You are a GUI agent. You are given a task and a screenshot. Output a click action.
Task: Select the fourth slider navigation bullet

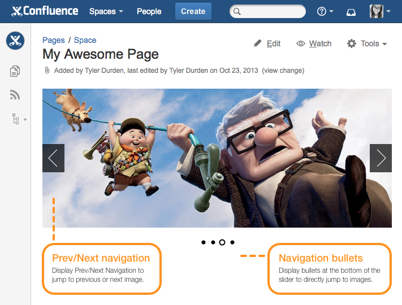pyautogui.click(x=232, y=242)
